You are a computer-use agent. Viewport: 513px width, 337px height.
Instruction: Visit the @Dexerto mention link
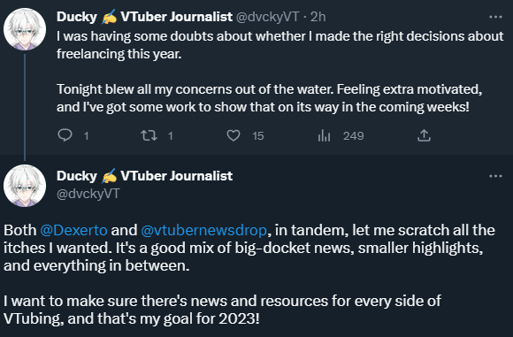(73, 230)
